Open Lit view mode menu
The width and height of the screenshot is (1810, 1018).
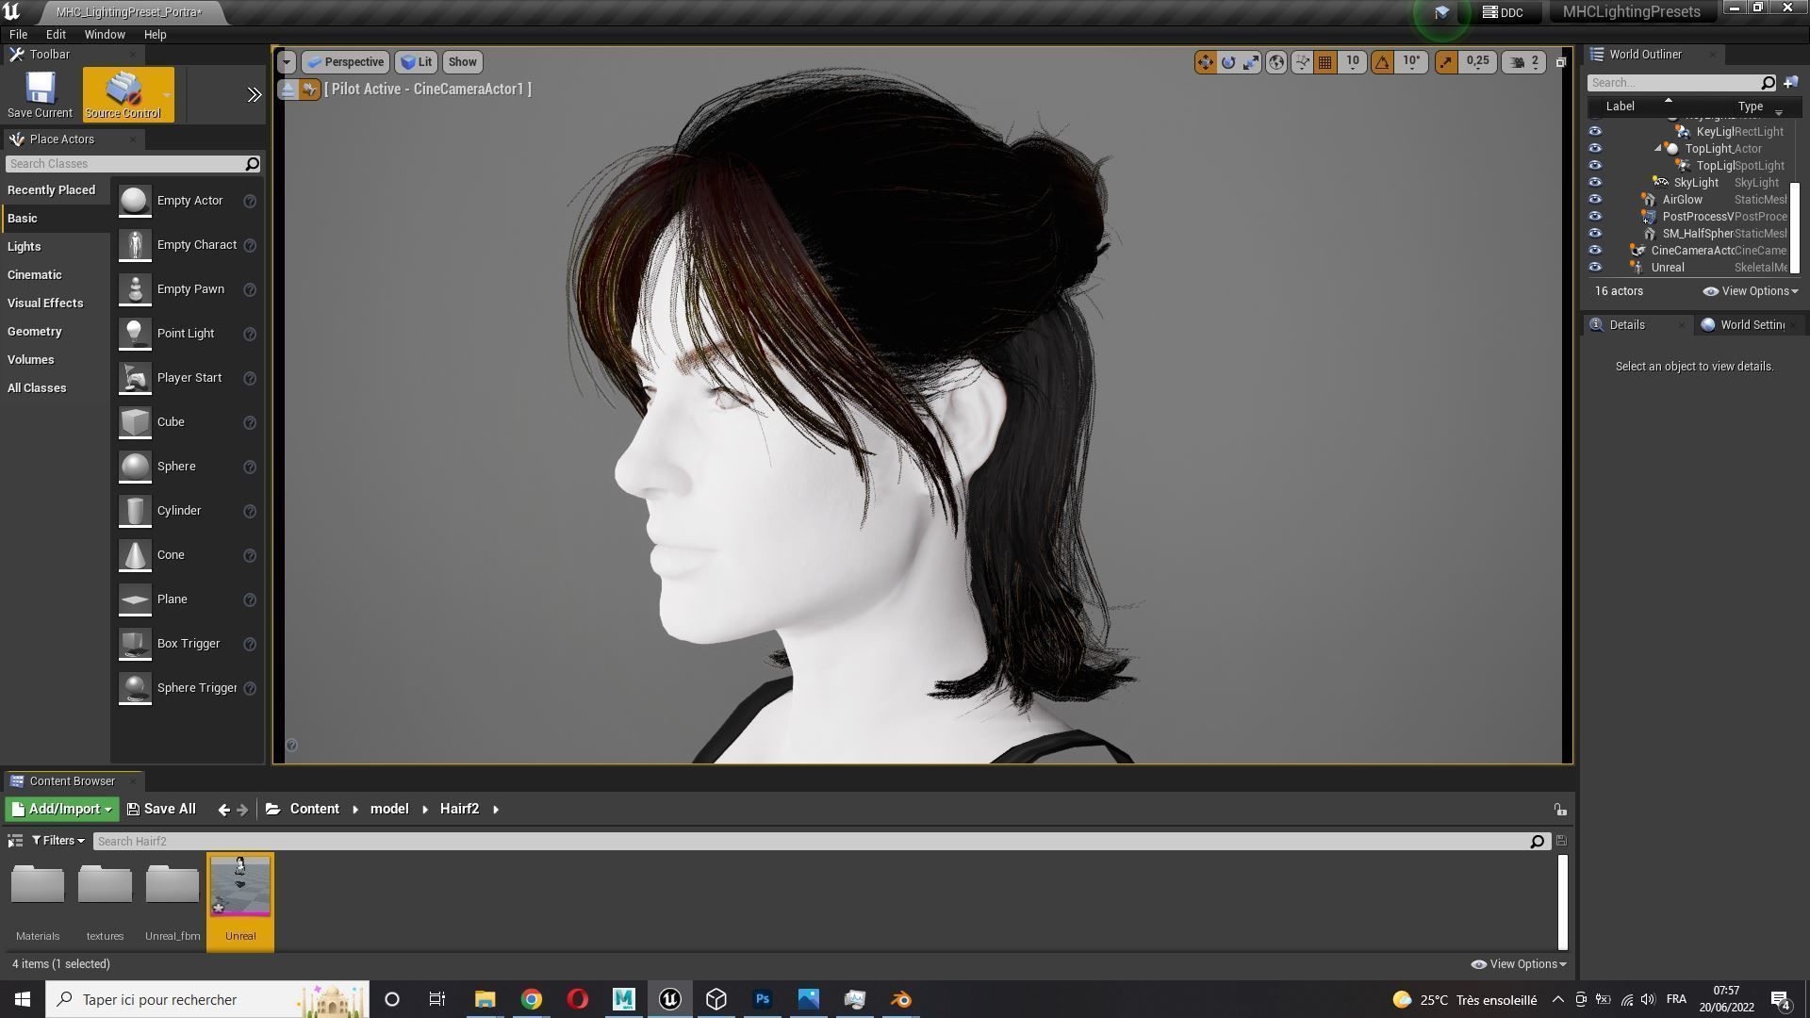[416, 62]
